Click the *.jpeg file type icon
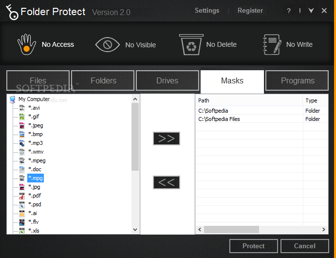336x258 pixels. pos(22,125)
